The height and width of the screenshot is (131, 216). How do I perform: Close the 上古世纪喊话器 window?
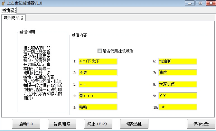pos(211,3)
